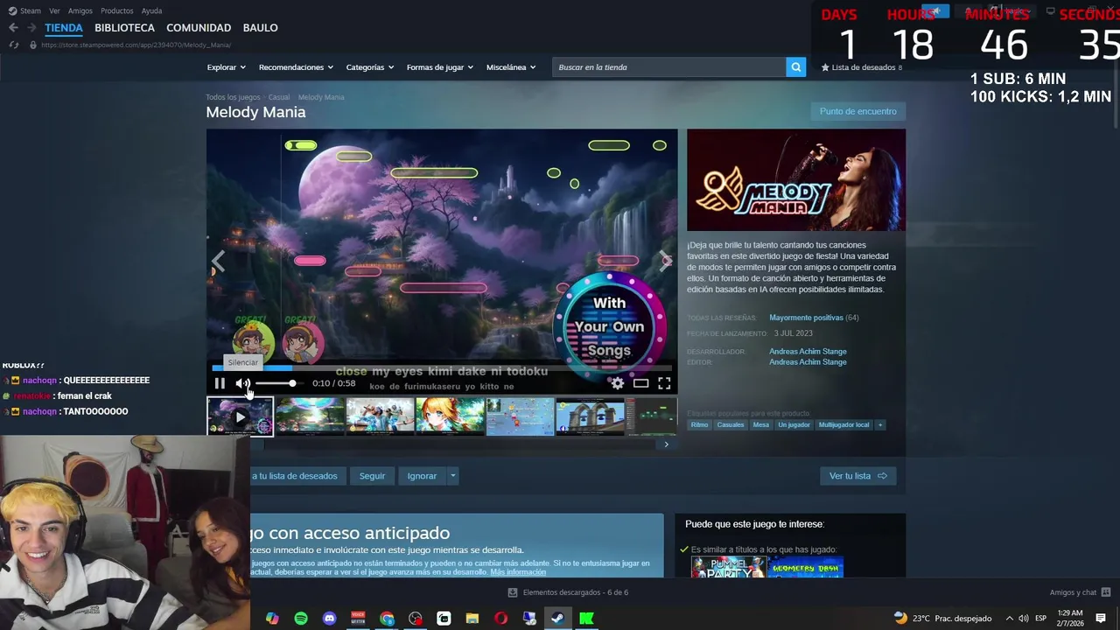
Task: Open the Ver menu
Action: pos(54,10)
